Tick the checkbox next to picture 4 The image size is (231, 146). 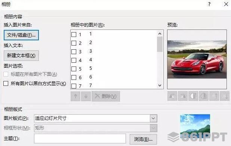tap(74, 60)
